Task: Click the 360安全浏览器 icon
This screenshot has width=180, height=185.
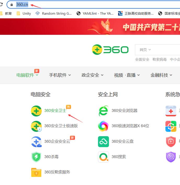Action: click(x=103, y=111)
